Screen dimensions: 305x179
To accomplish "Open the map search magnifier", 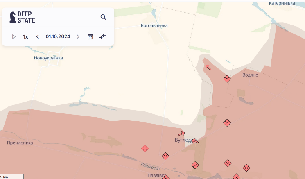I will (x=104, y=17).
